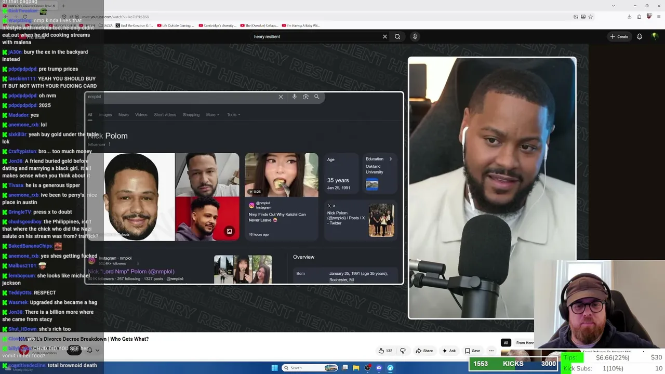Open the 'I'm Having A Baby Wit...' bookmark
665x374 pixels.
pyautogui.click(x=301, y=25)
